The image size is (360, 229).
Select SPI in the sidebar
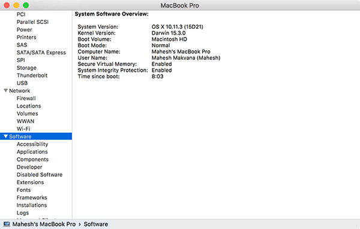tap(20, 60)
